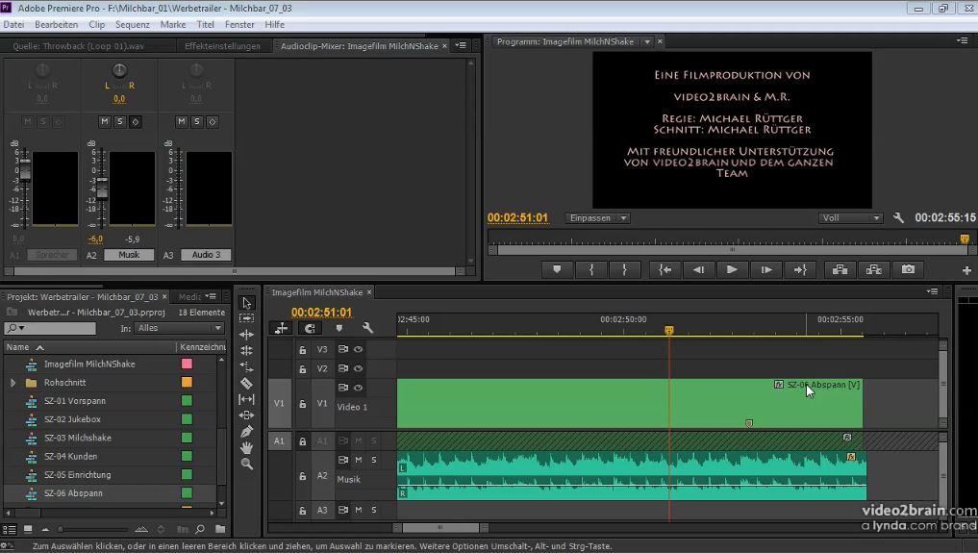Toggle lock on V3 track
Image resolution: width=978 pixels, height=553 pixels.
click(303, 350)
